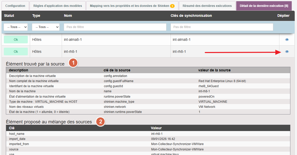Screen dimensions: 297x155
Task: Click the yellow badge on the Mapping tab
Action: 172,6
